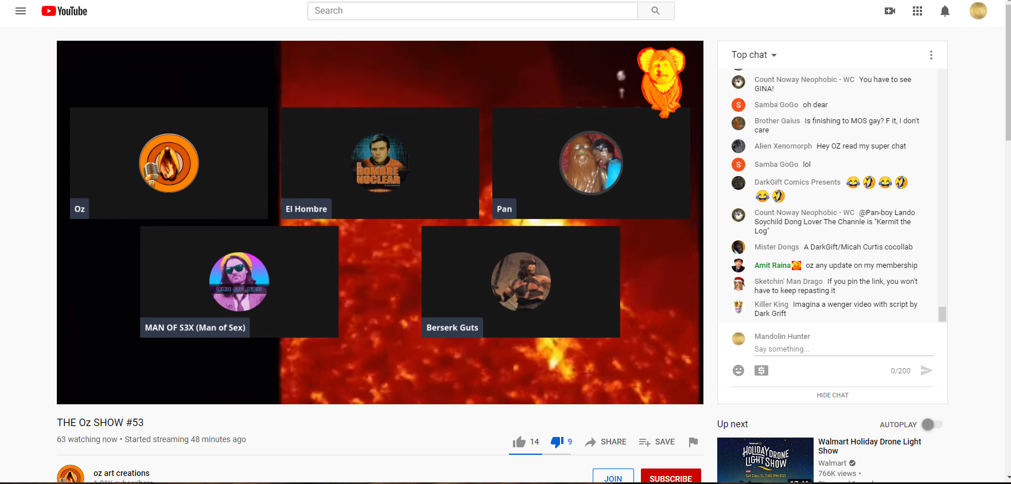Go to YouTube home via logo
This screenshot has height=484, width=1011.
(x=64, y=11)
